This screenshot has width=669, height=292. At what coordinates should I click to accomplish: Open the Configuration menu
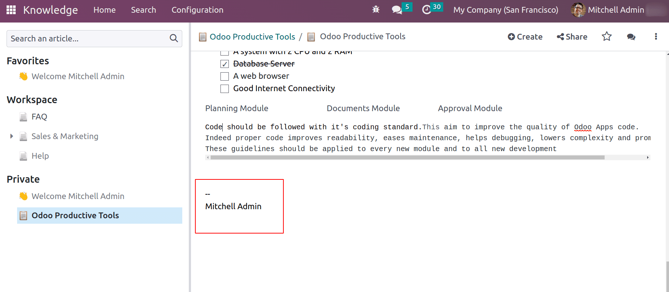(x=198, y=10)
